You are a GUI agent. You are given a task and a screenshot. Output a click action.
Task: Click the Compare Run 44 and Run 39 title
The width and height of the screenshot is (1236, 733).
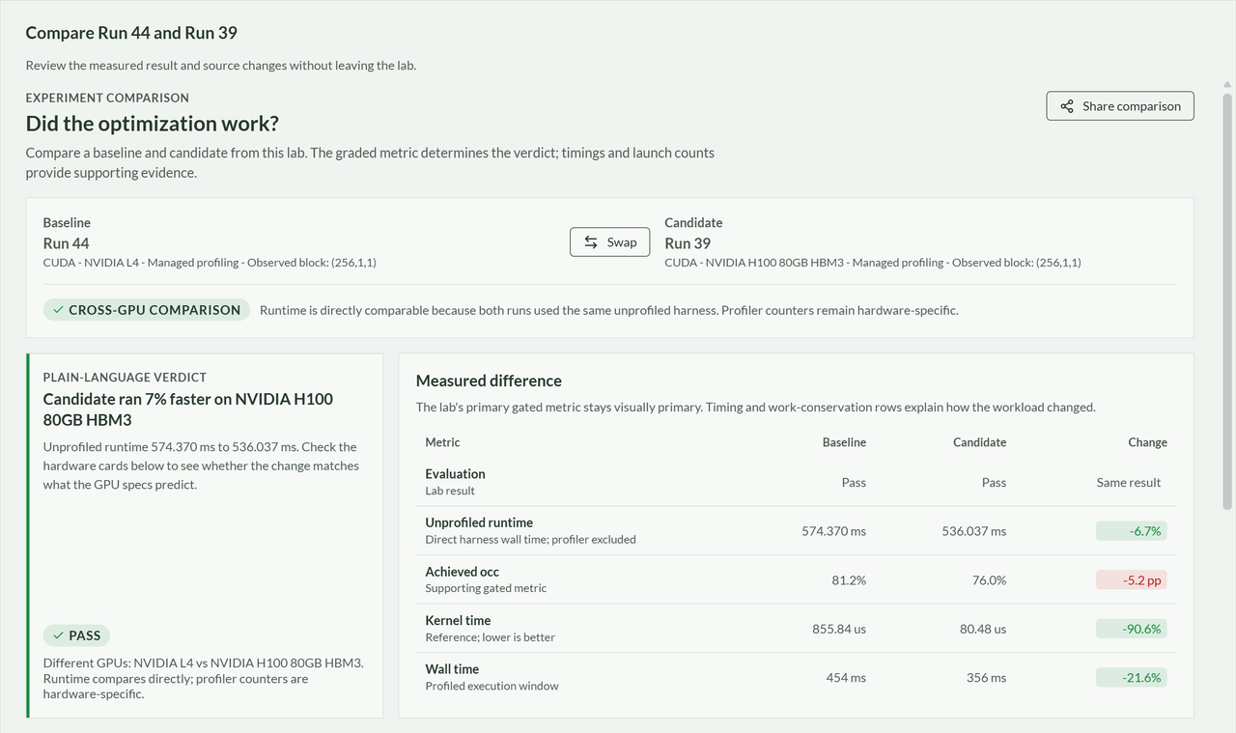click(131, 33)
